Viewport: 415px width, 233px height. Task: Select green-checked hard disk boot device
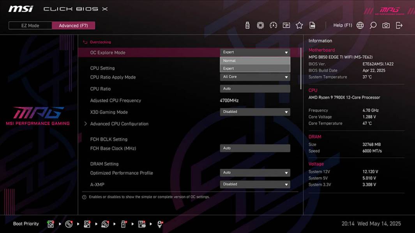click(x=50, y=224)
